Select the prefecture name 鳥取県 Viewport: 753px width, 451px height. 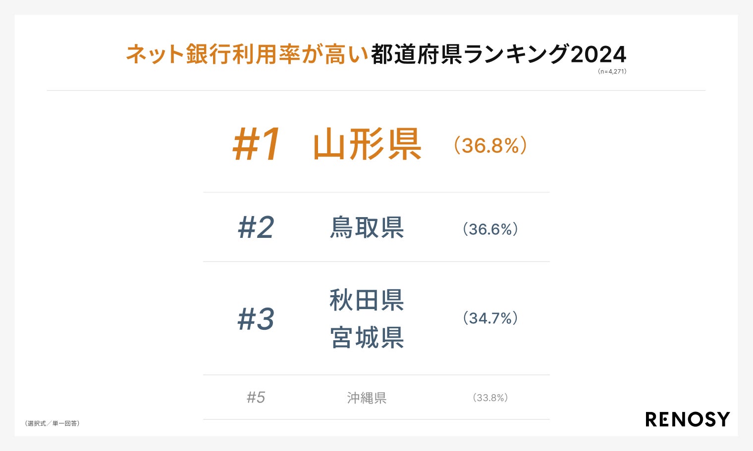tap(367, 227)
